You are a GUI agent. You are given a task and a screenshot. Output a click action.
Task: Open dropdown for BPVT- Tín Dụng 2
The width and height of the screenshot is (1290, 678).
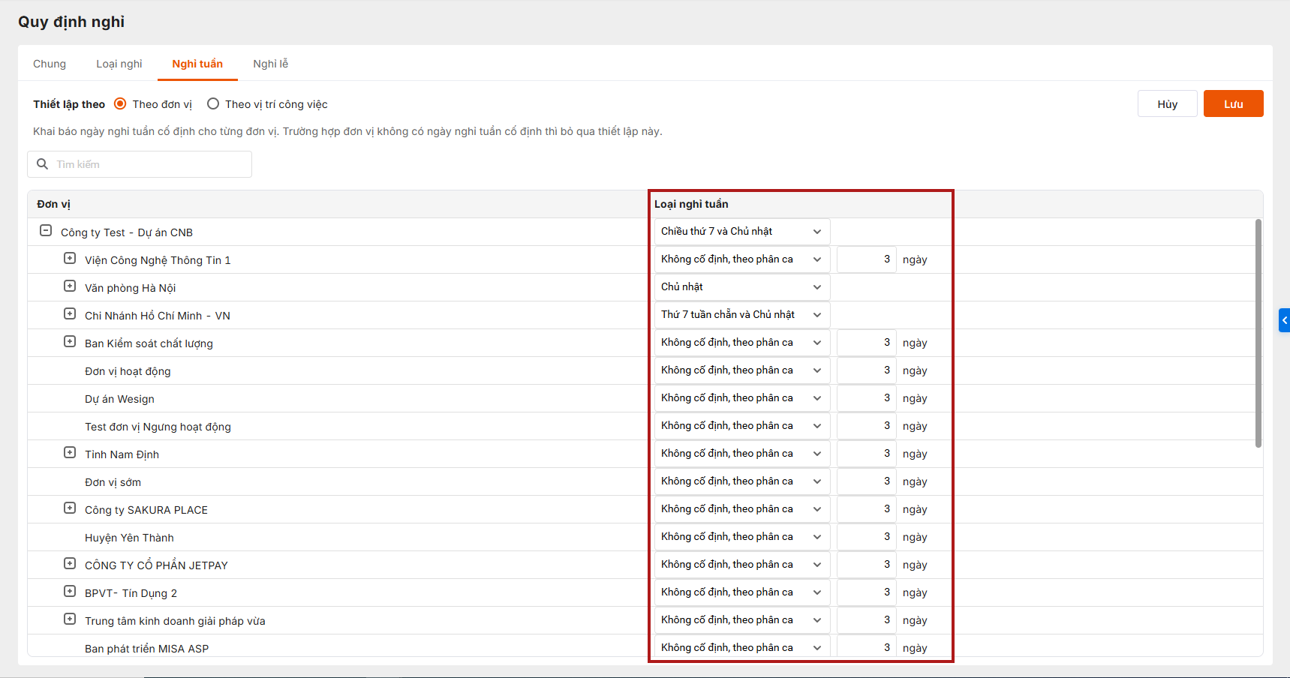pos(742,592)
